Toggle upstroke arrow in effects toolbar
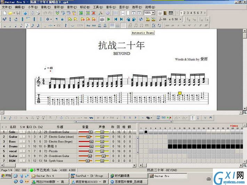247x185 pixels. click(192, 118)
